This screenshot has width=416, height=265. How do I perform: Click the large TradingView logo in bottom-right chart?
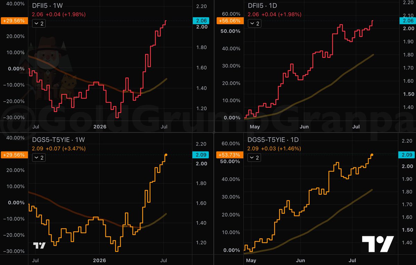(x=378, y=244)
